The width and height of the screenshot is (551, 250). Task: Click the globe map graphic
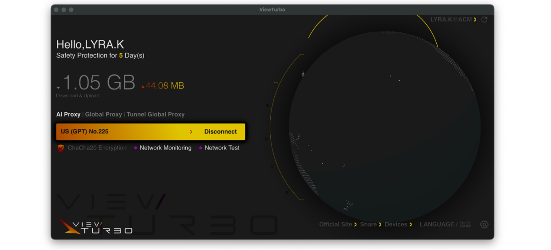coord(384,126)
